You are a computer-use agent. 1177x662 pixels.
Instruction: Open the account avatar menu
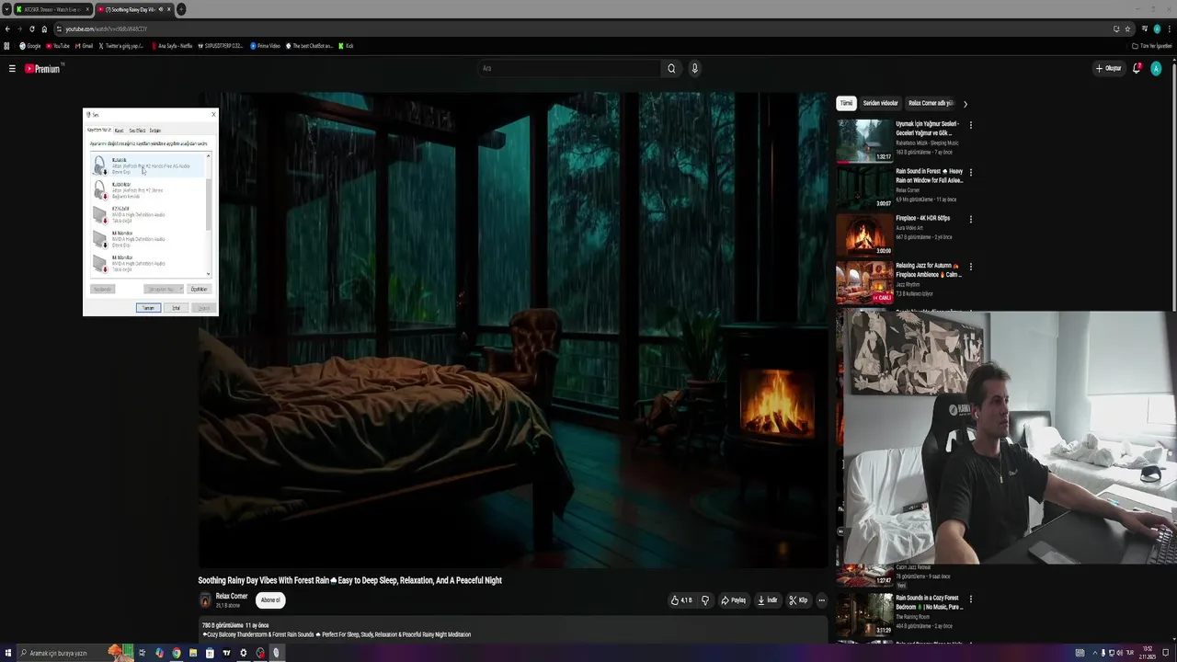pyautogui.click(x=1156, y=68)
